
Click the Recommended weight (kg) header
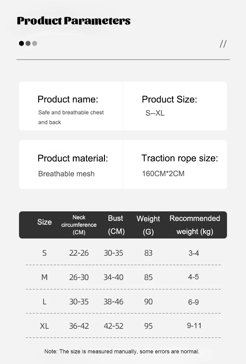pos(195,225)
